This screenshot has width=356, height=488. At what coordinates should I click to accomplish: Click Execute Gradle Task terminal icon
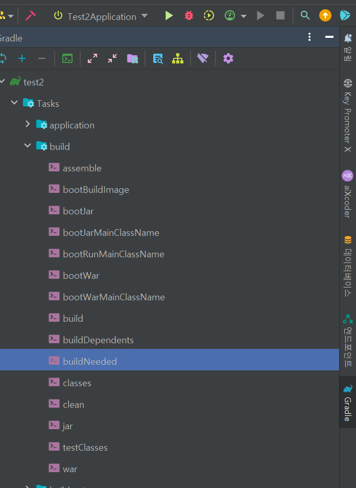[67, 58]
